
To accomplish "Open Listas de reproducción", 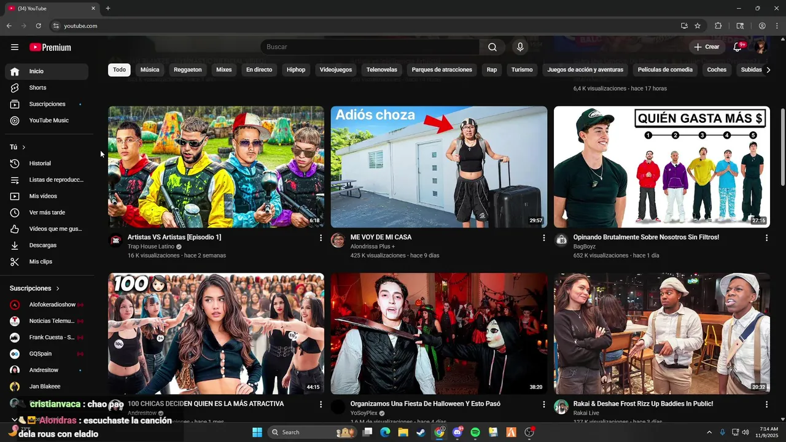I will point(47,180).
